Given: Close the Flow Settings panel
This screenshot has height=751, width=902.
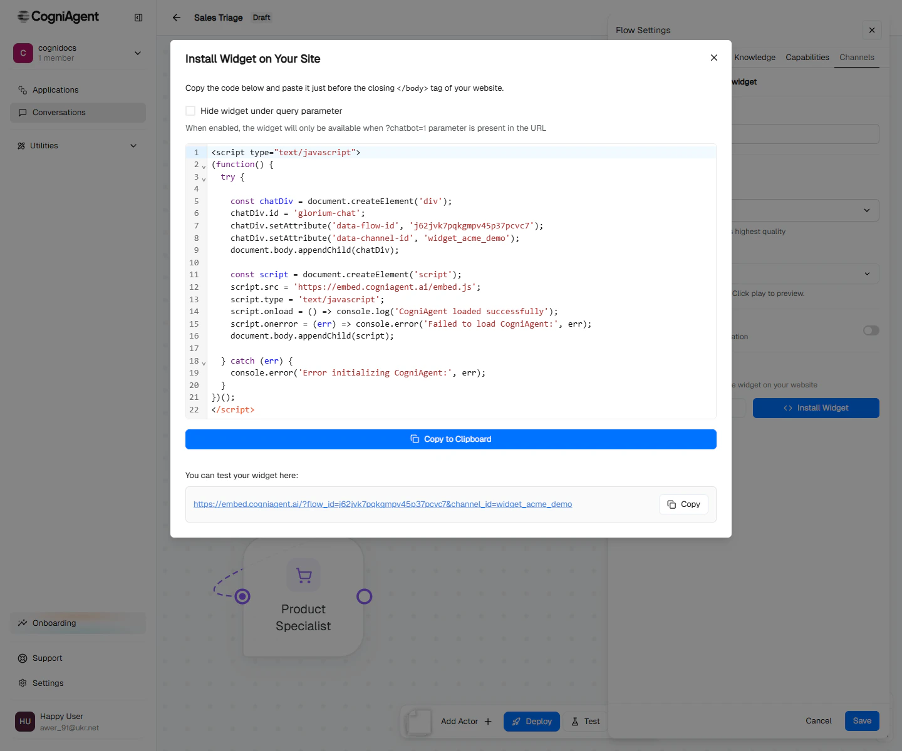Looking at the screenshot, I should tap(872, 30).
